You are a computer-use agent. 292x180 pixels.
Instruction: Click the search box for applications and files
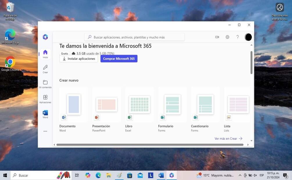[134, 37]
